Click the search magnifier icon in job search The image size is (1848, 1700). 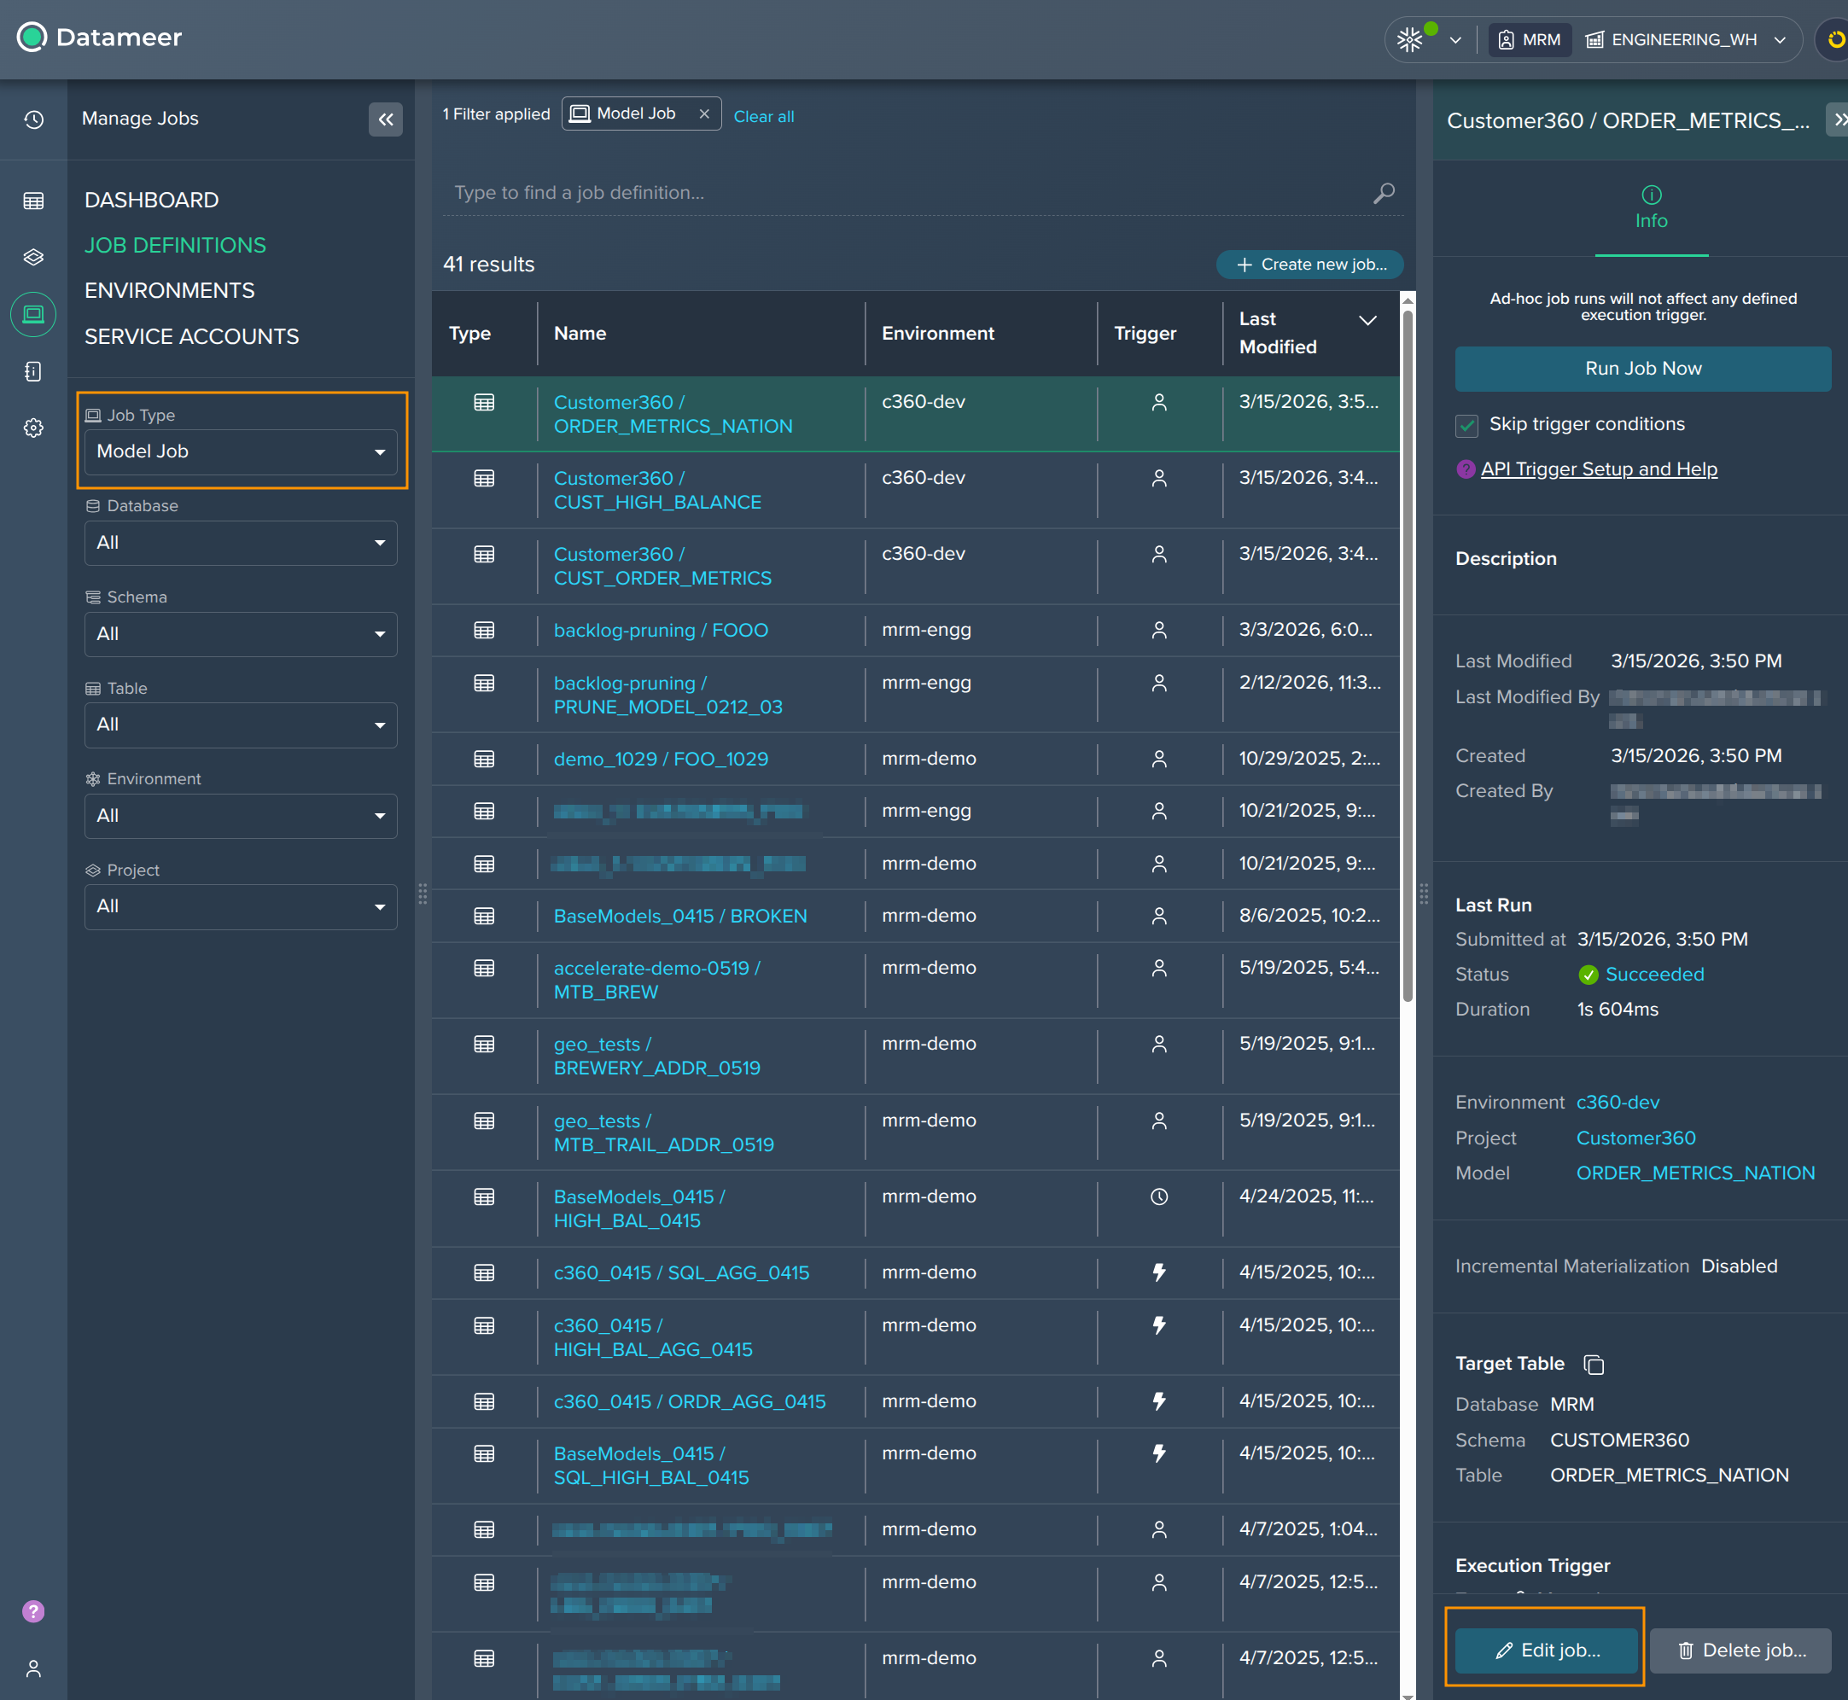[1384, 193]
